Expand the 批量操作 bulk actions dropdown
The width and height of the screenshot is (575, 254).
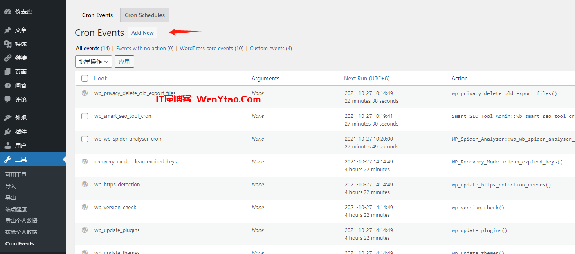click(x=94, y=62)
